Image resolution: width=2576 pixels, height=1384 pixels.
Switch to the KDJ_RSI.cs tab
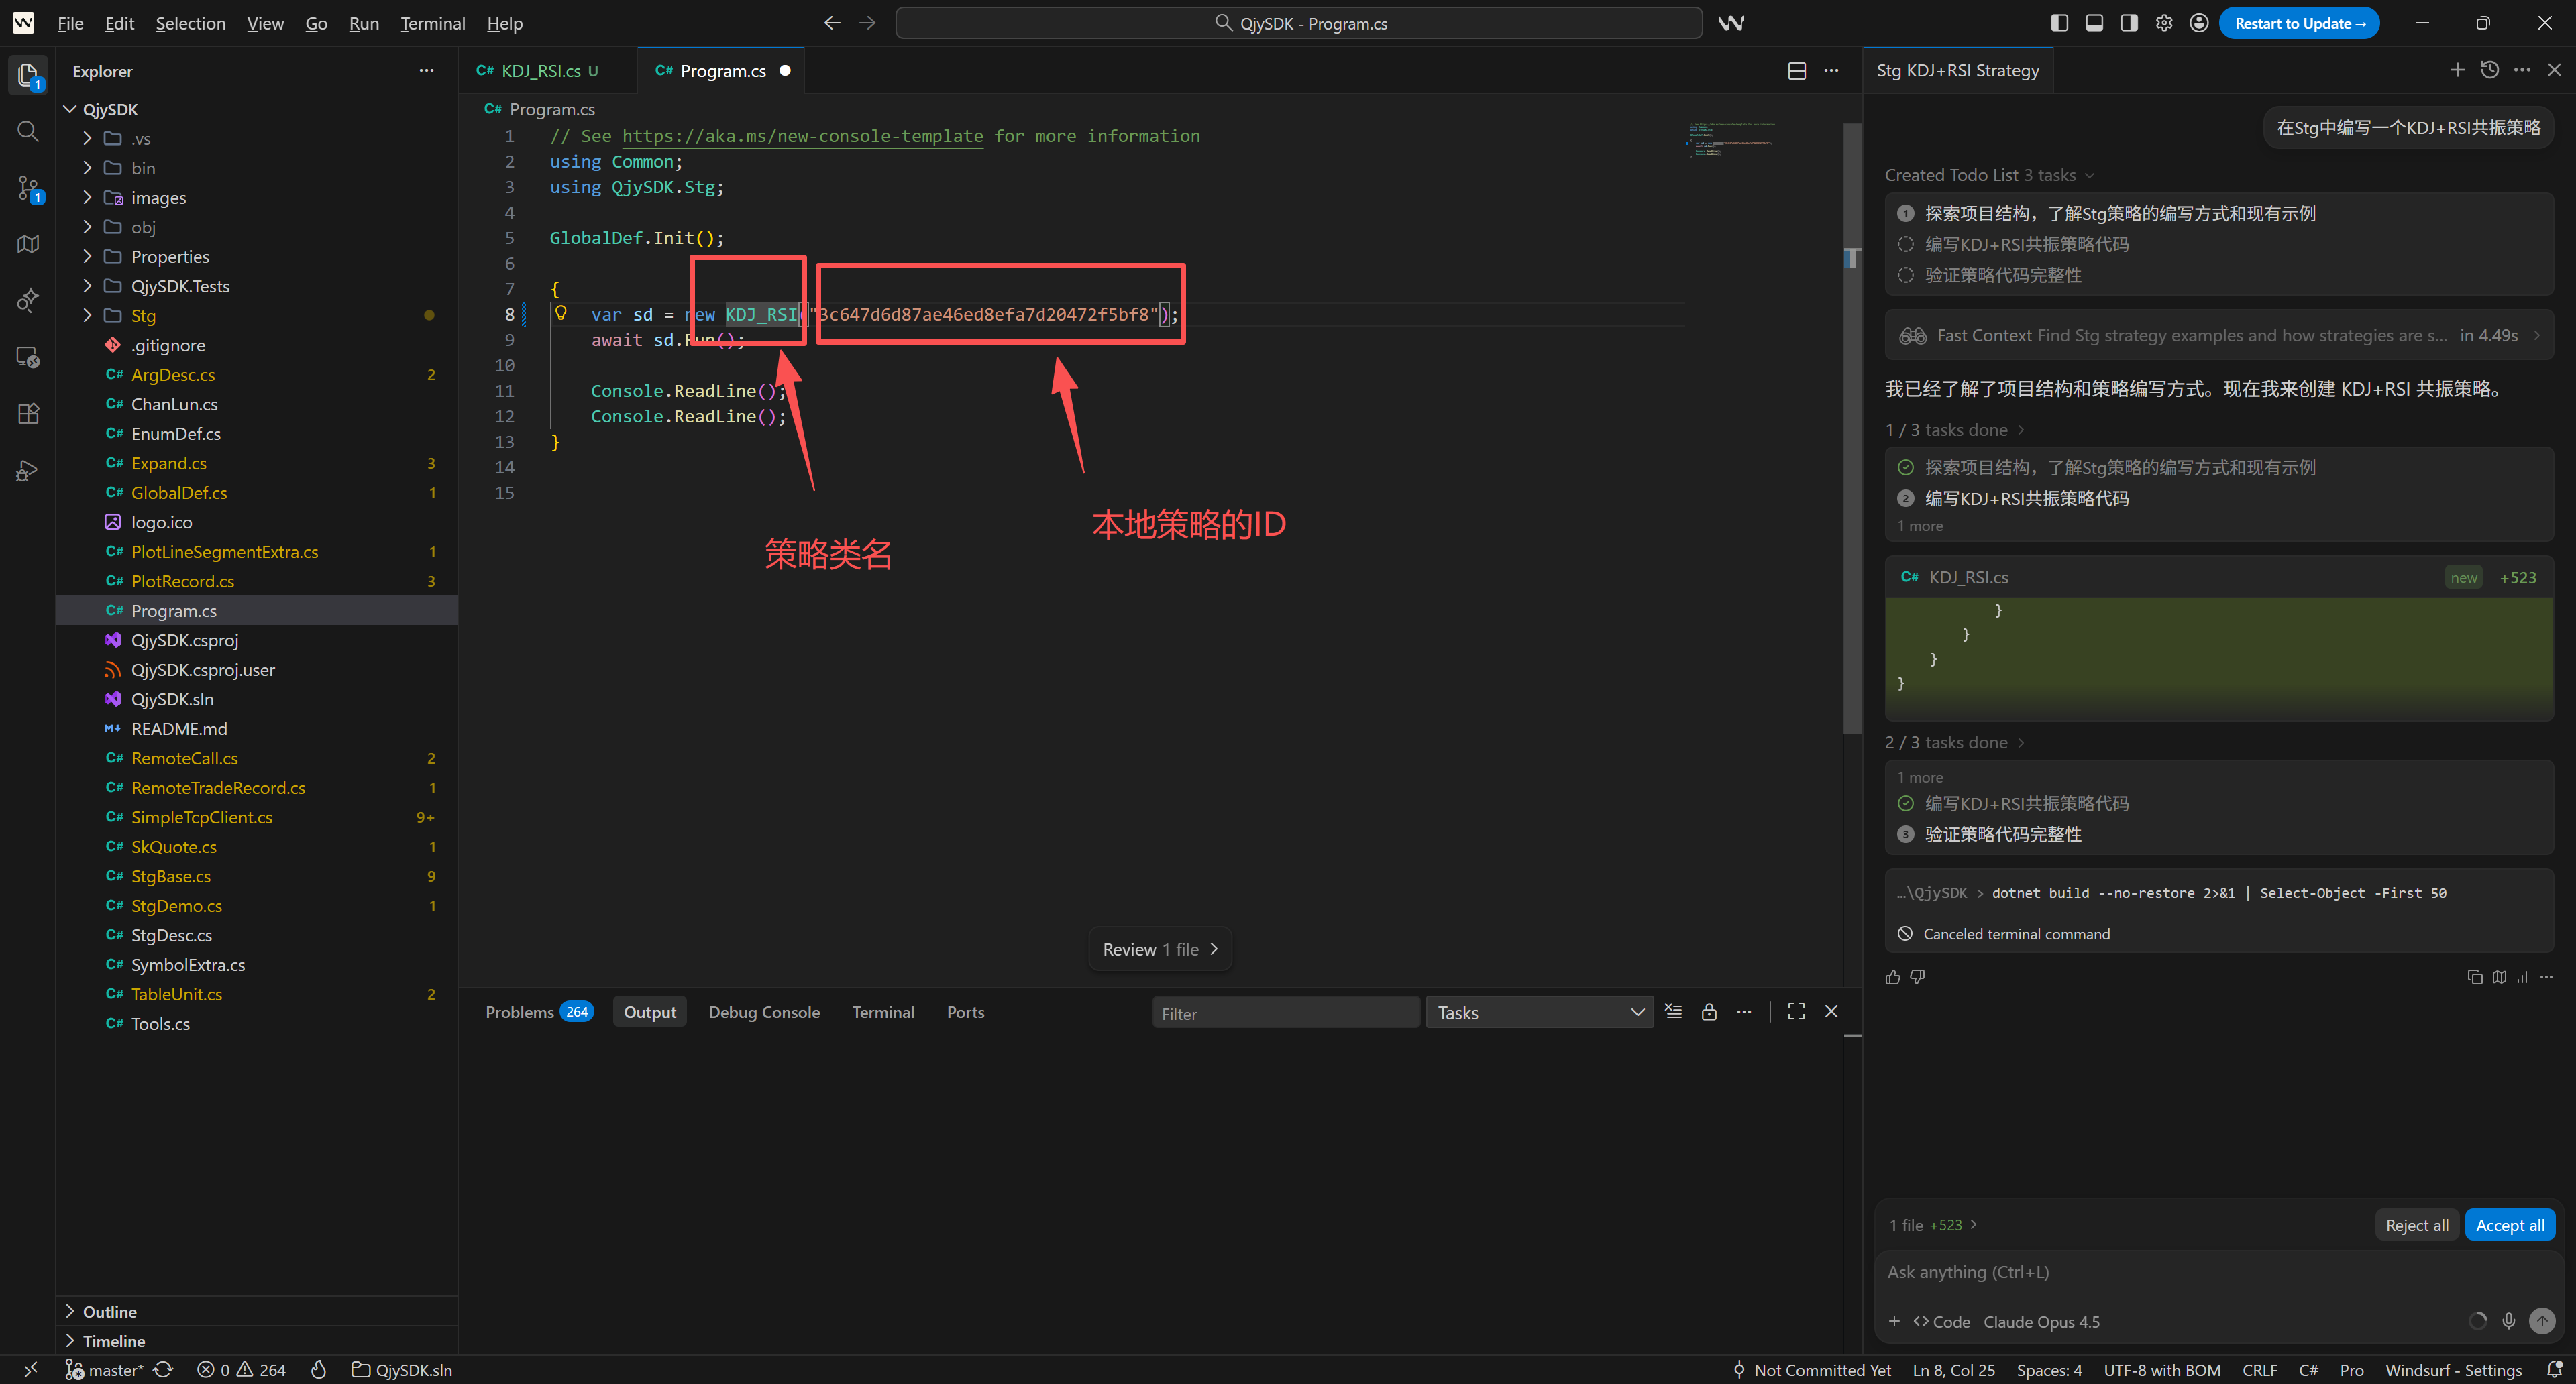tap(540, 71)
